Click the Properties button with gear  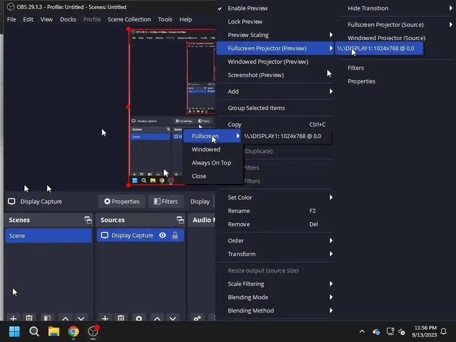[x=122, y=201]
